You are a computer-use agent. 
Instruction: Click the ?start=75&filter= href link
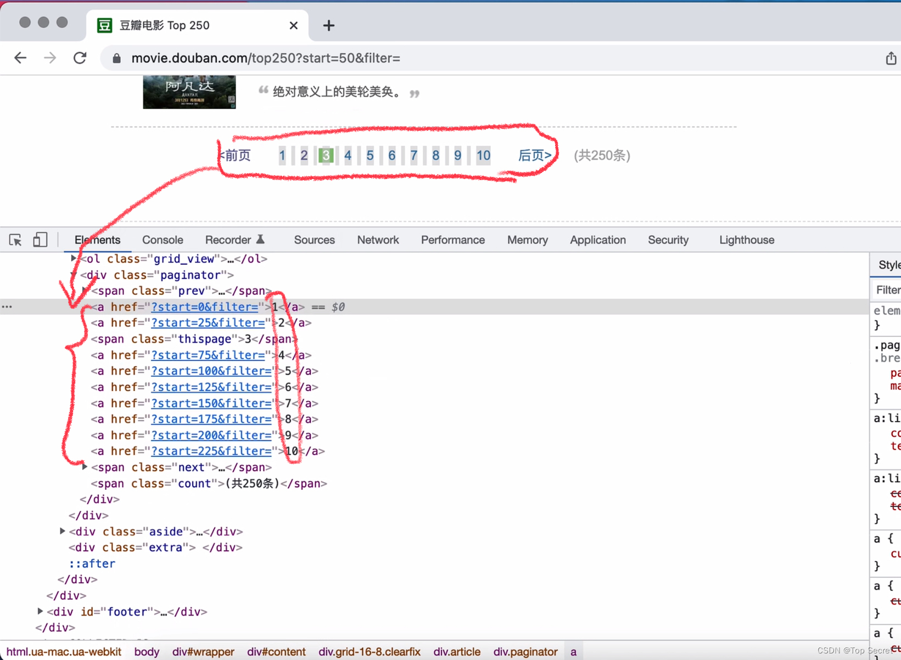(208, 355)
